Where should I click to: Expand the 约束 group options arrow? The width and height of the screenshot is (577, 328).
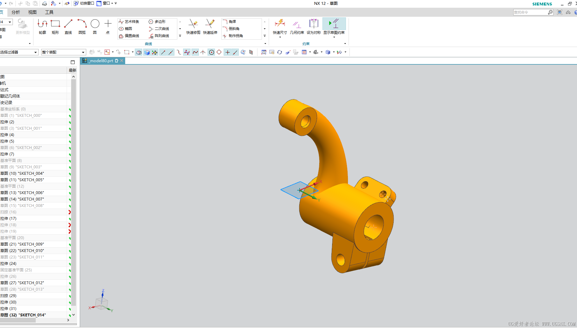[x=345, y=44]
